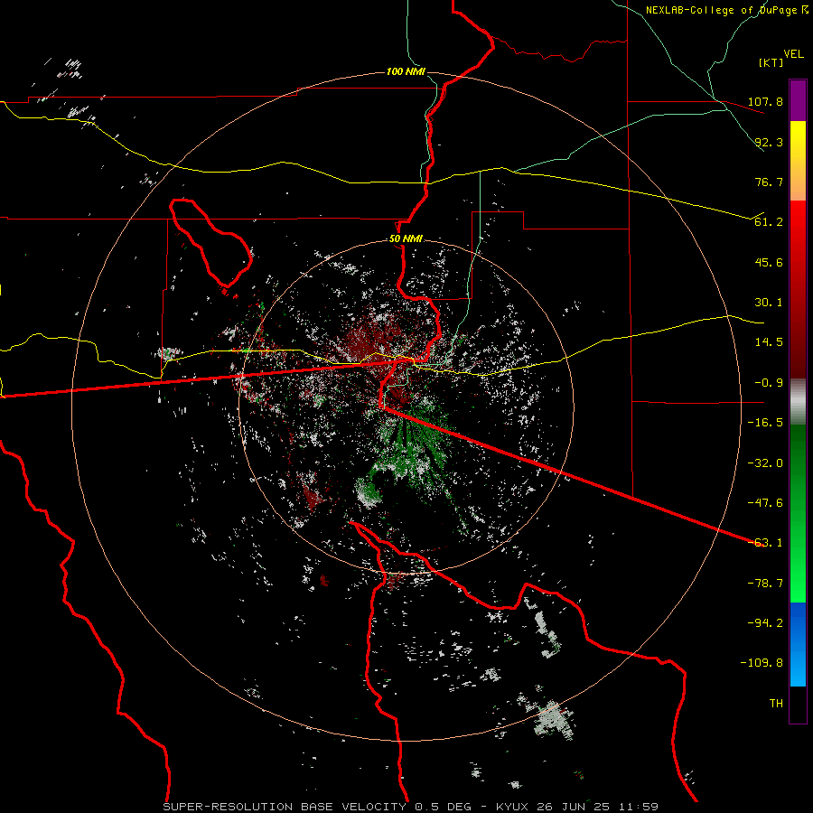
Task: Click the 107.8 velocity scale value
Action: pyautogui.click(x=765, y=101)
